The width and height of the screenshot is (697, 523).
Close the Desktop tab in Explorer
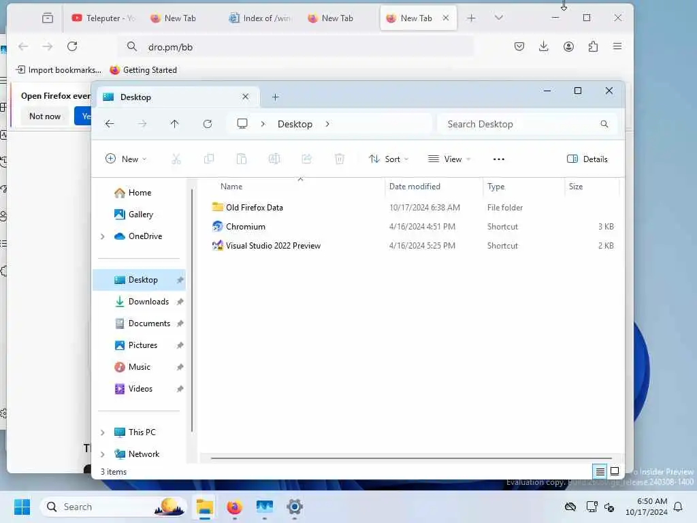[x=245, y=97]
